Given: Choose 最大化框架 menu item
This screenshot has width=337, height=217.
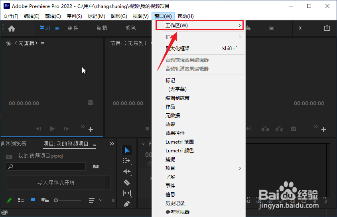Looking at the screenshot, I should [x=199, y=49].
